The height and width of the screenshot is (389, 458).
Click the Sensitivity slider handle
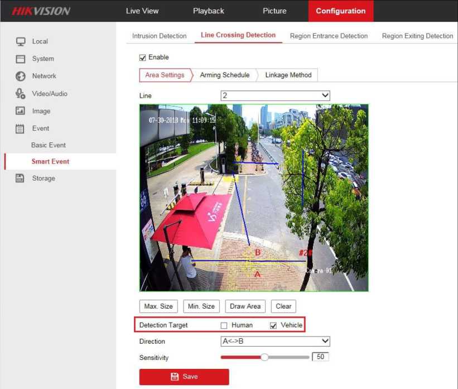point(265,357)
